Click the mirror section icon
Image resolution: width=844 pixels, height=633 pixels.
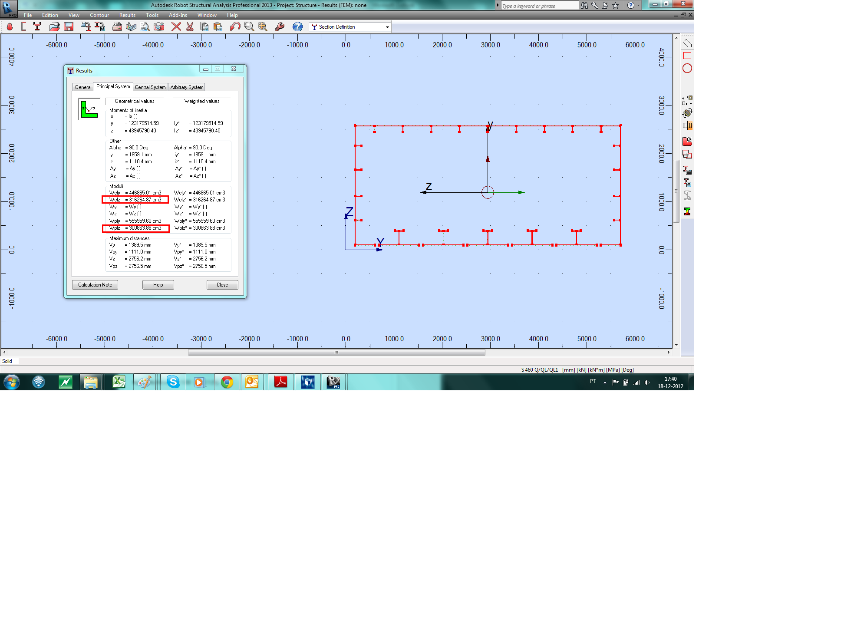click(x=687, y=125)
